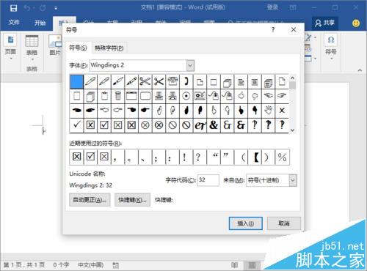
Task: Click the 自动更正(A)... button
Action: 90,200
